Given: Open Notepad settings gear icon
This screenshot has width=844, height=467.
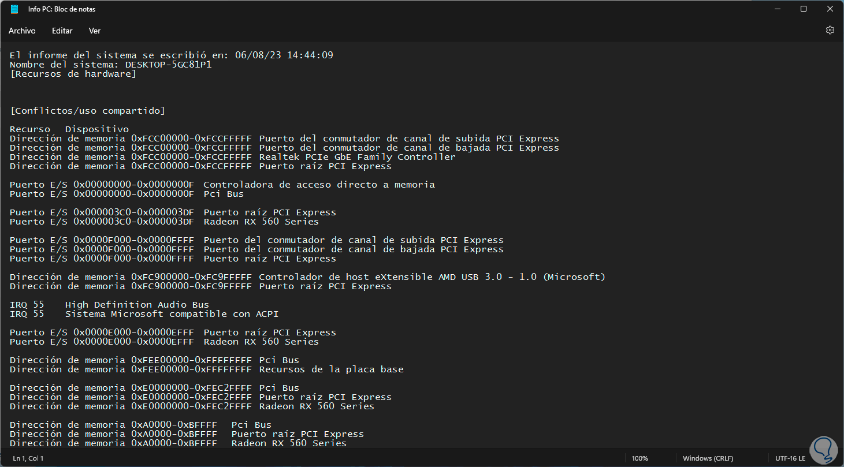Looking at the screenshot, I should click(x=830, y=30).
